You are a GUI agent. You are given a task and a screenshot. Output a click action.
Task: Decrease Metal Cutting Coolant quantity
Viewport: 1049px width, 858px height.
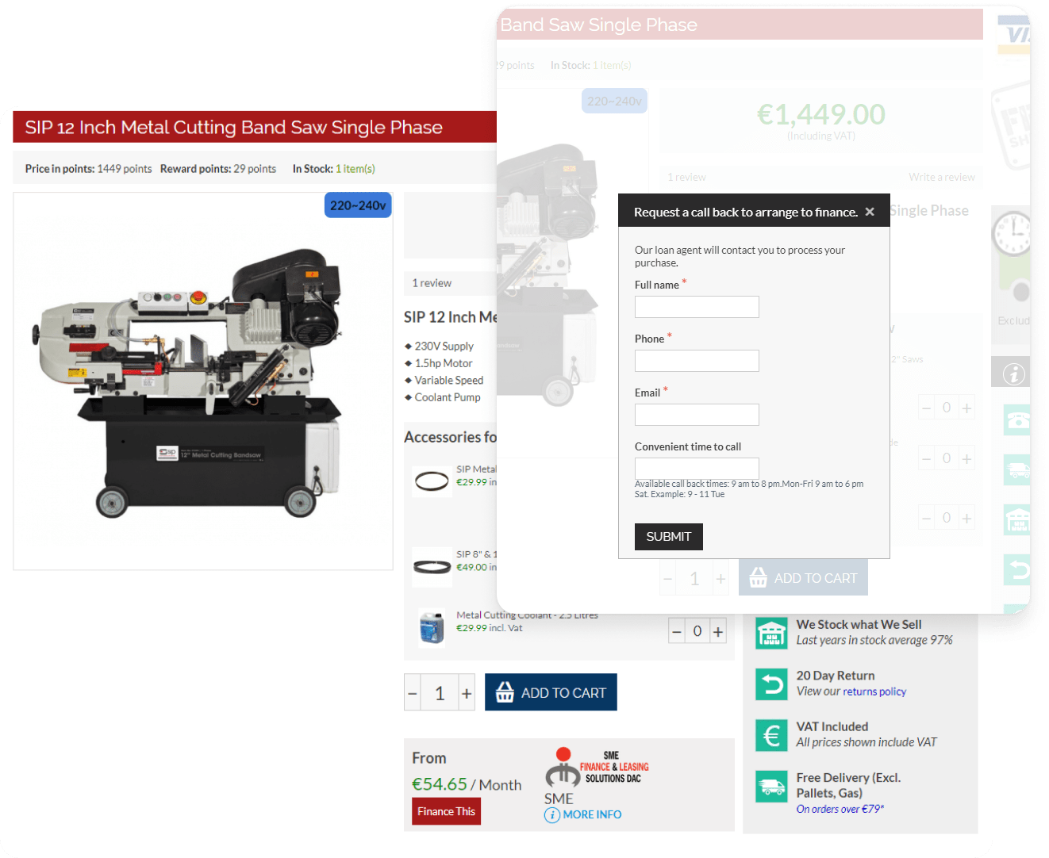(677, 631)
